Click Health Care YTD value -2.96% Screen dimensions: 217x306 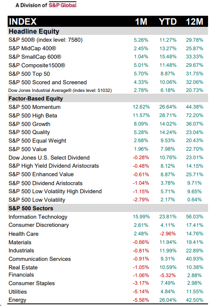tap(168, 234)
